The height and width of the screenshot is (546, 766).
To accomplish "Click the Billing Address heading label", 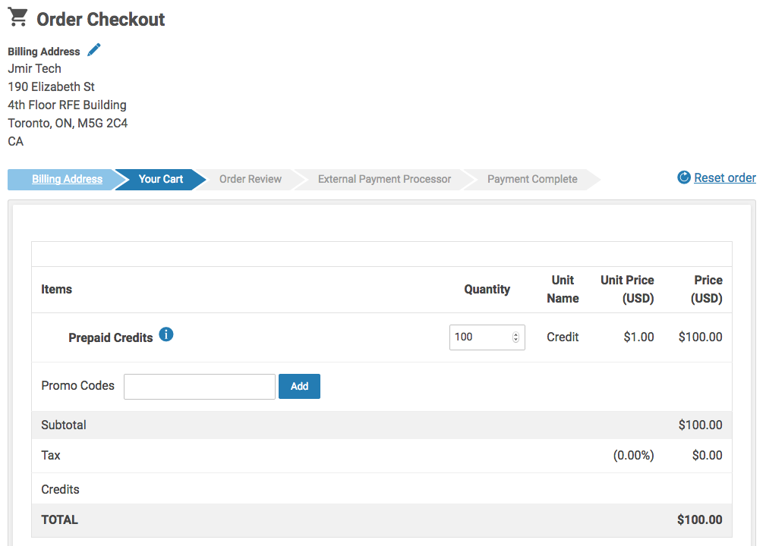I will tap(43, 52).
